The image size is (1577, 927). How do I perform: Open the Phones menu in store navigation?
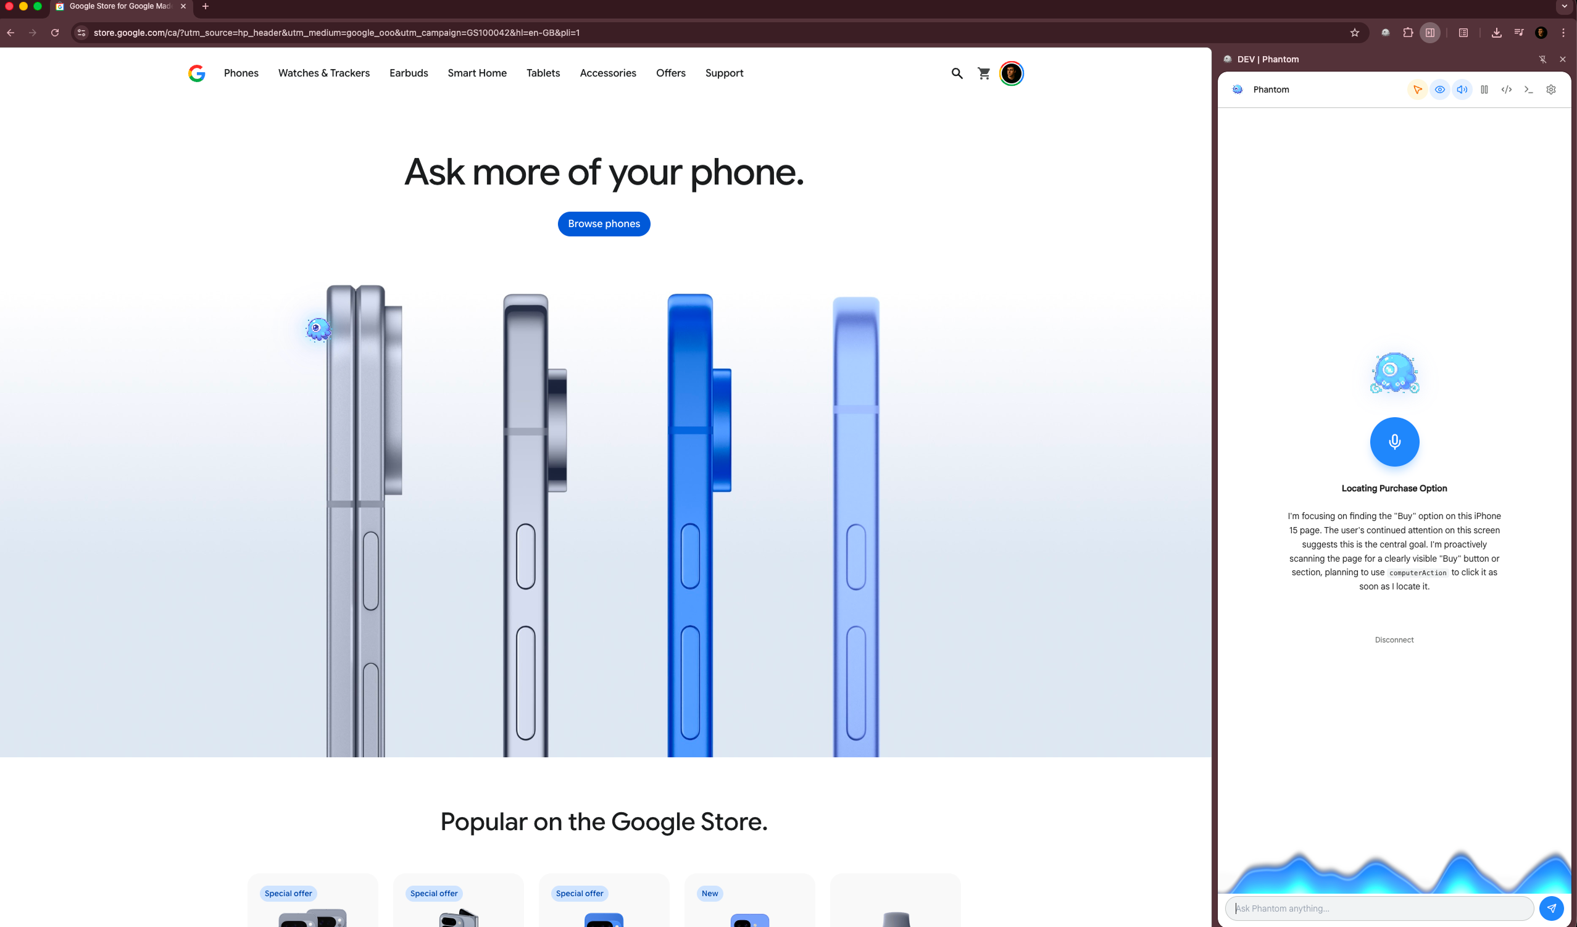241,73
